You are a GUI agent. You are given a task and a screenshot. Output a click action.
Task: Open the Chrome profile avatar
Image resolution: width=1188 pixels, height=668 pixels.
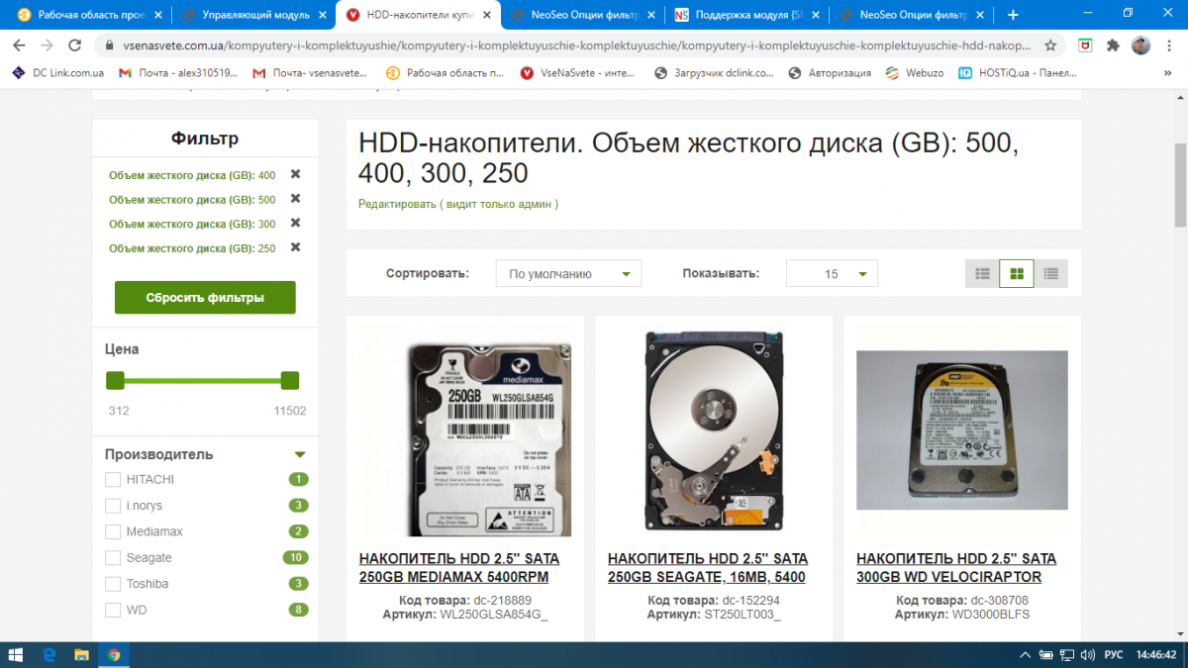(1140, 46)
